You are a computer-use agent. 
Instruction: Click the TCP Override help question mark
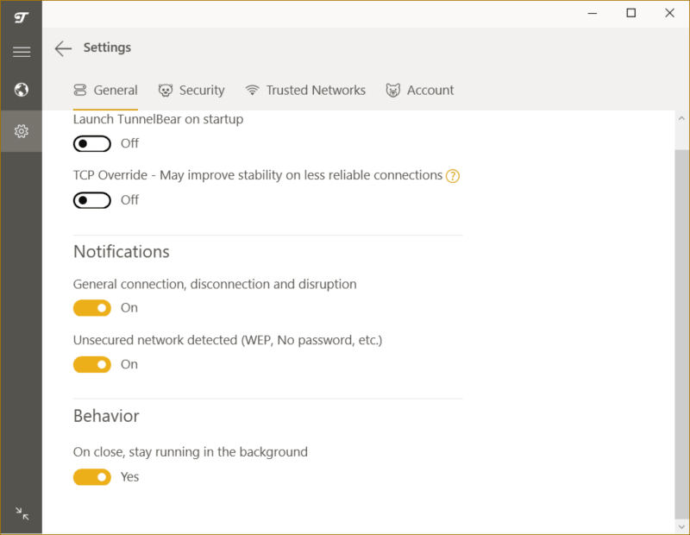(x=452, y=176)
